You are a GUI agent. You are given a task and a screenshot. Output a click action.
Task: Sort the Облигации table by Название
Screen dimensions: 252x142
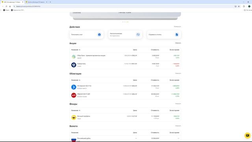pos(76,80)
